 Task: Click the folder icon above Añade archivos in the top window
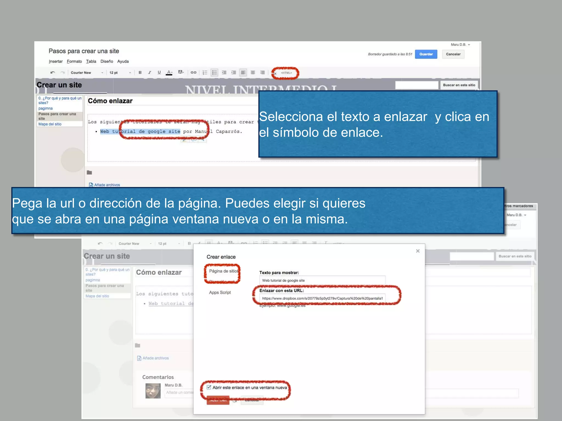(89, 172)
